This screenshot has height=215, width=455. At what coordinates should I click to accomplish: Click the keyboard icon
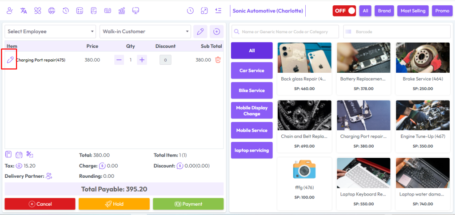tap(108, 11)
